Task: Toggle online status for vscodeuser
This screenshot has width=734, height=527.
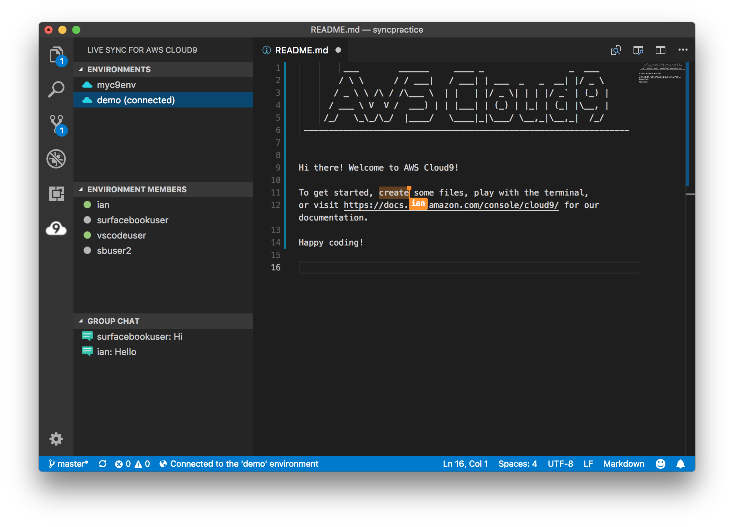Action: click(88, 235)
